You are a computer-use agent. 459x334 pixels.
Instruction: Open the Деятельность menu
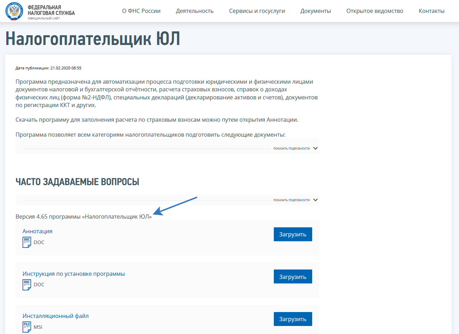tap(195, 11)
